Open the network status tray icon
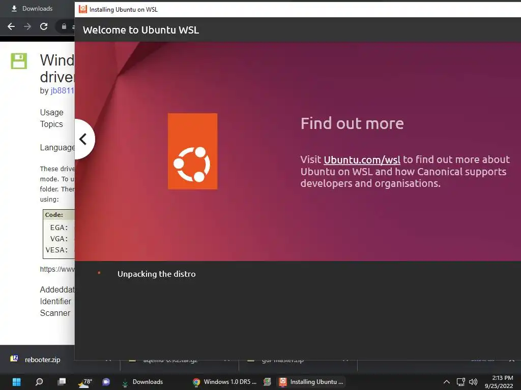The image size is (521, 390). [460, 382]
